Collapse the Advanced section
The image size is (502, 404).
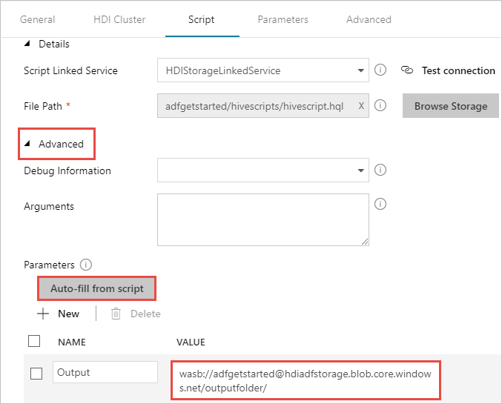pos(29,144)
